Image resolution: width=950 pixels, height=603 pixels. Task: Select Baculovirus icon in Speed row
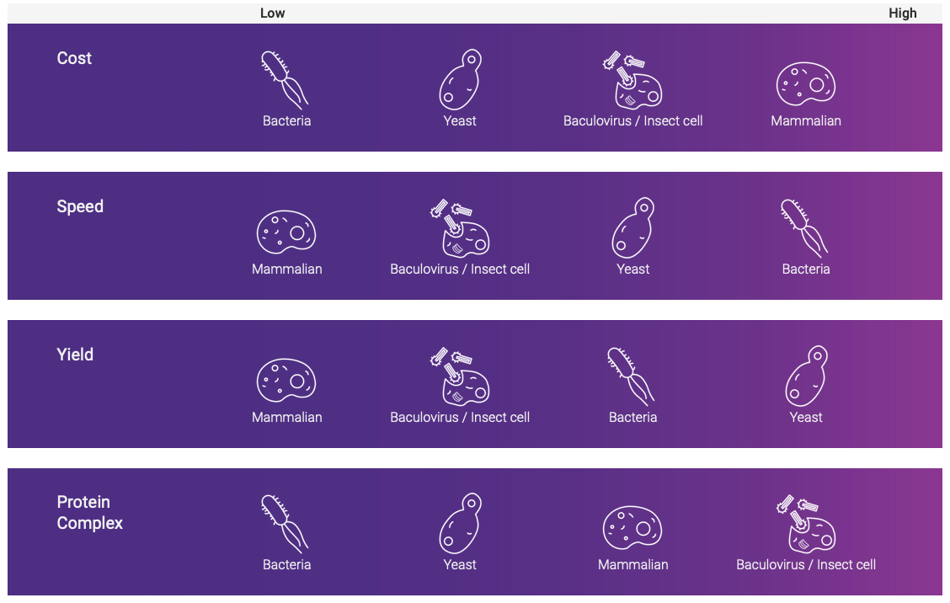(460, 229)
